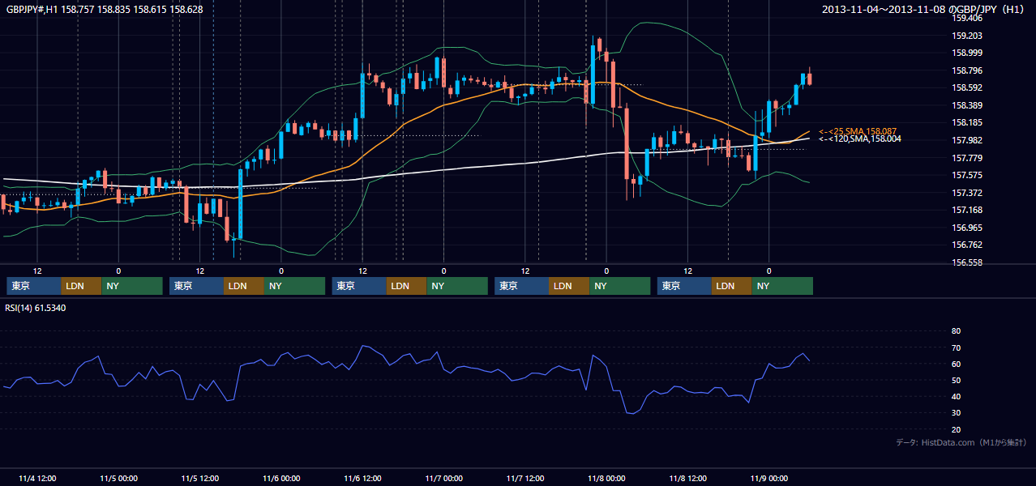Click RSI scale value 50
This screenshot has height=486, width=1036.
[956, 380]
